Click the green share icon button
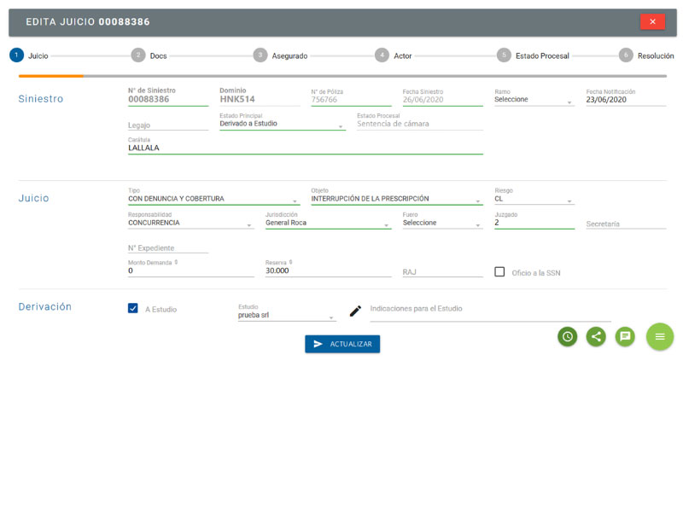Viewport: 683px width, 512px height. (597, 336)
